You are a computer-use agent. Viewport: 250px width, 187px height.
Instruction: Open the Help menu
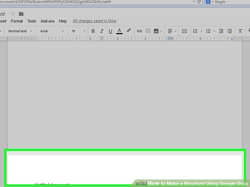point(63,21)
